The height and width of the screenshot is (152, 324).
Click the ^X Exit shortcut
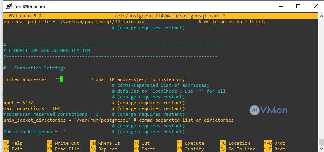(13, 149)
